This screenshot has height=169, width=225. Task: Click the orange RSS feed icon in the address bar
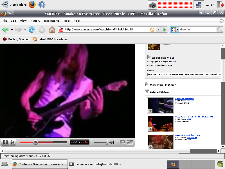[x=152, y=30]
